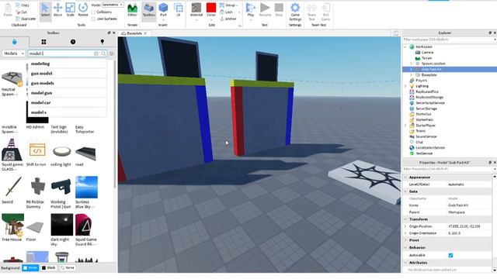Open the Toolbox Inventory grid tab
Screen dimensions: 497x279
pos(43,42)
